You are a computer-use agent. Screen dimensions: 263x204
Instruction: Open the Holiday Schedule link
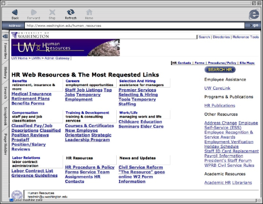click(221, 146)
